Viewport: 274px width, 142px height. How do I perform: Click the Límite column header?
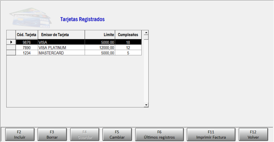pyautogui.click(x=100, y=35)
